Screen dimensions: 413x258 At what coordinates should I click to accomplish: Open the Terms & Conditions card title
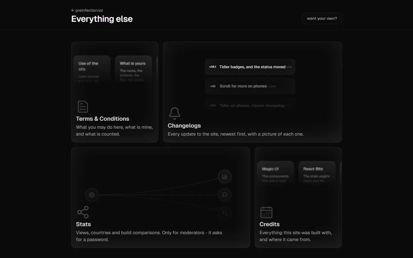click(x=103, y=119)
